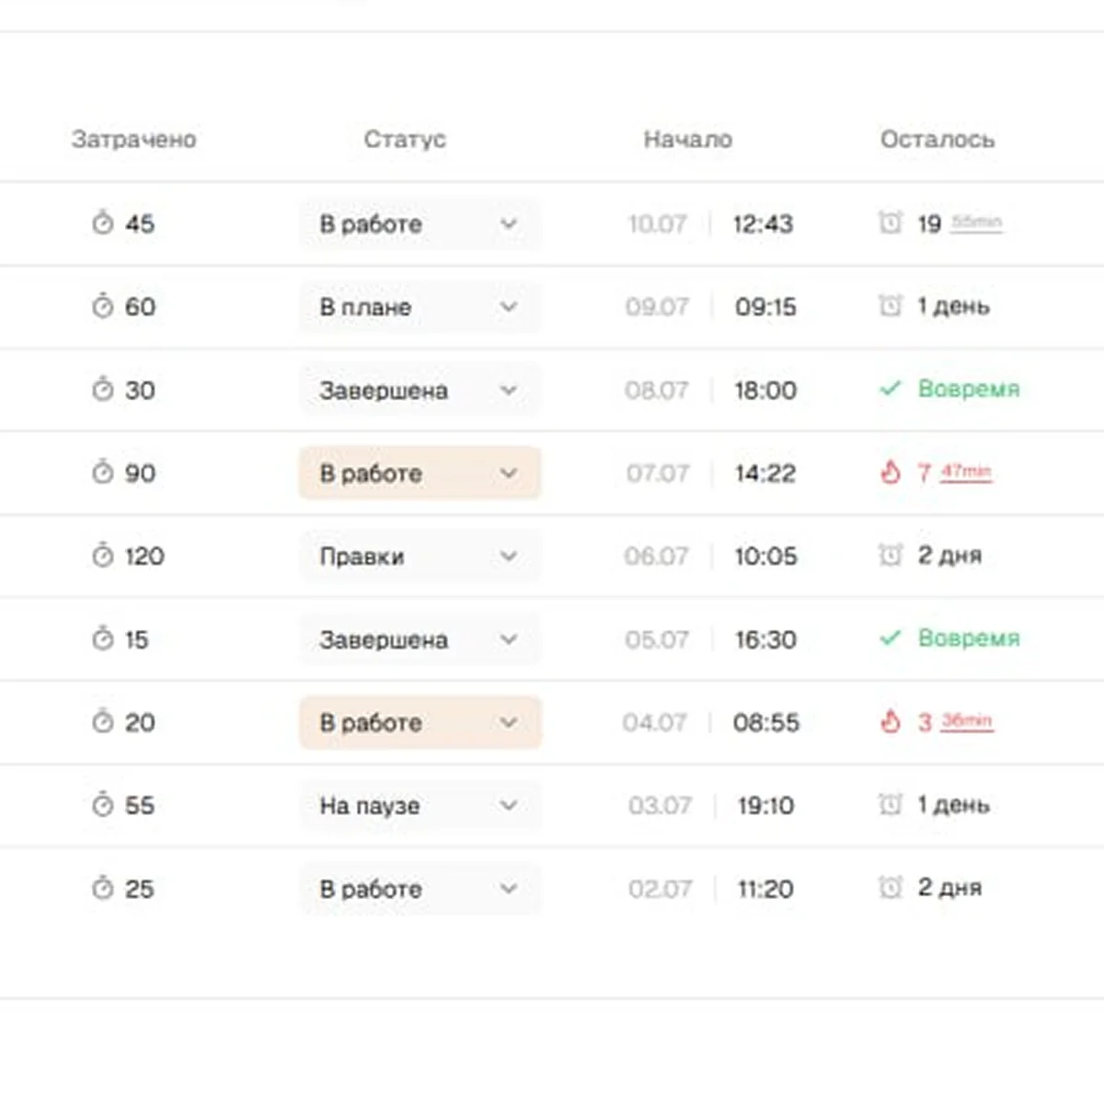Screen dimensions: 1104x1104
Task: Open the 'В плане' status dropdown
Action: coord(420,307)
